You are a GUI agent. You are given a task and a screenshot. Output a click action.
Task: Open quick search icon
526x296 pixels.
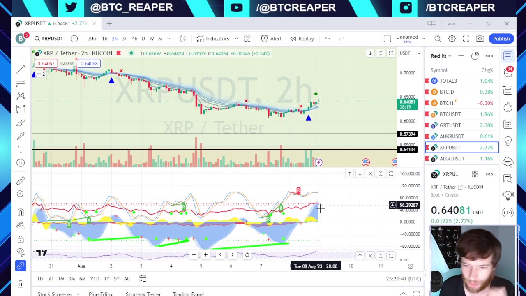click(438, 39)
